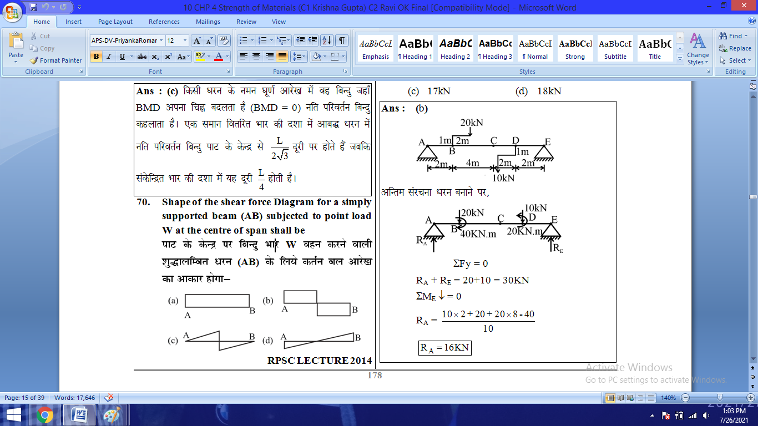Toggle Subscript formatting

(x=155, y=57)
